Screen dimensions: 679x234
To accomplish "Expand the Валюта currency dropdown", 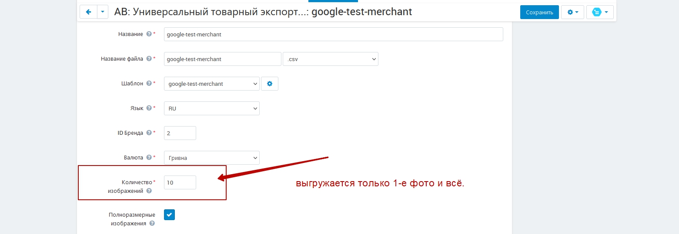I will click(211, 158).
